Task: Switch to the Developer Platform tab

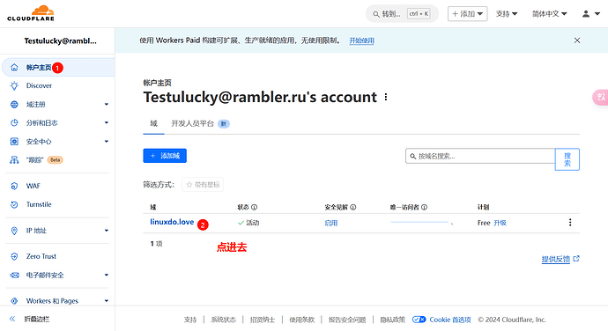Action: coord(200,123)
